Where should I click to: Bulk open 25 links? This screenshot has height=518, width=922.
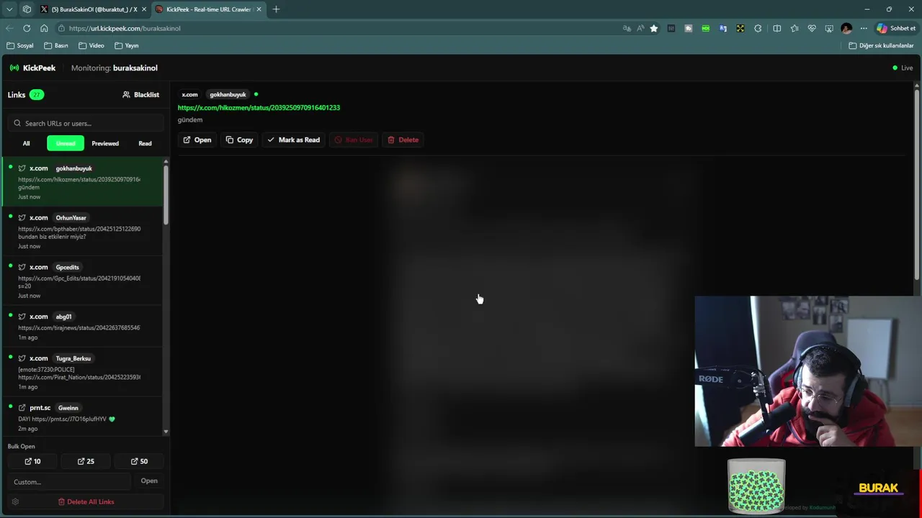click(86, 461)
